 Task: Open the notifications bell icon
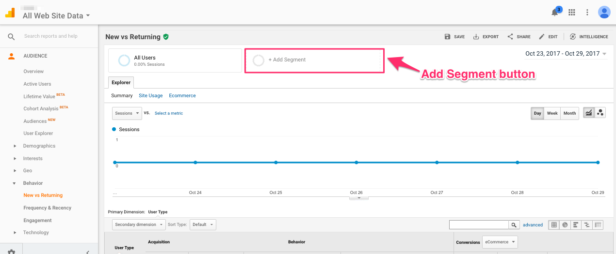[x=555, y=13]
